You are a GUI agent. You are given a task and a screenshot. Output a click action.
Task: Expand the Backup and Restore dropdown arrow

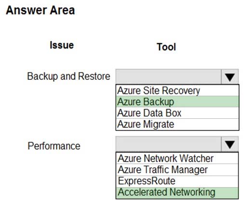pos(230,76)
